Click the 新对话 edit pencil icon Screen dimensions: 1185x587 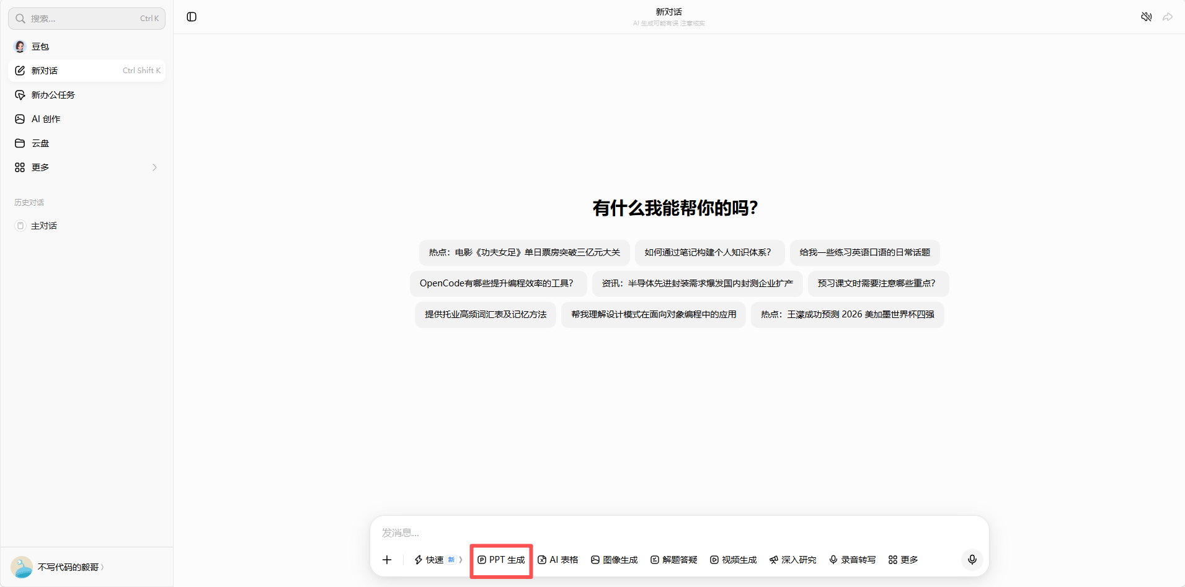point(20,71)
